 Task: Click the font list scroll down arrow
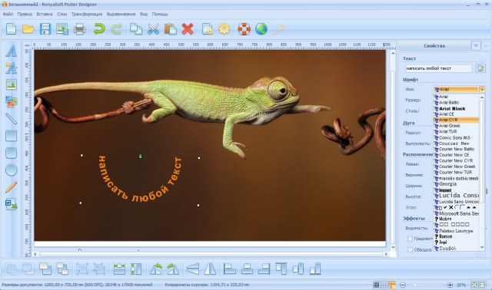pyautogui.click(x=482, y=248)
